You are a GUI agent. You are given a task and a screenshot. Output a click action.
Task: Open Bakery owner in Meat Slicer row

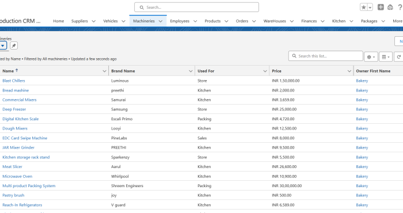(x=362, y=167)
